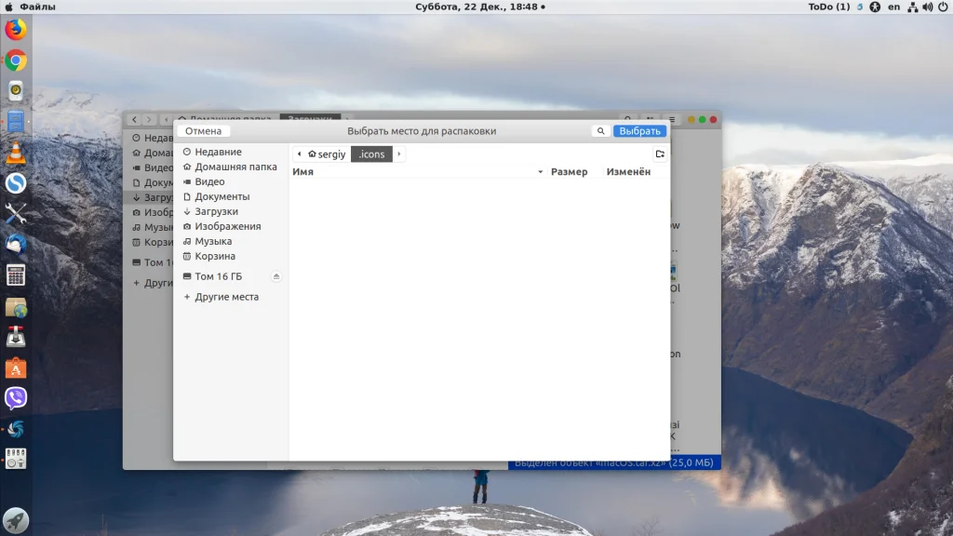The width and height of the screenshot is (953, 536).
Task: Open the en keyboard layout indicator
Action: pos(893,7)
